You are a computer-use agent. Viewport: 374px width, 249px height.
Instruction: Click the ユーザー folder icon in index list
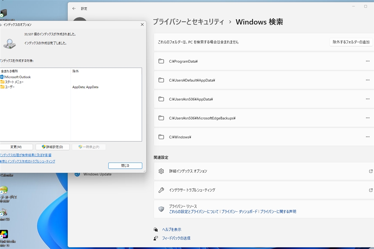(3, 87)
